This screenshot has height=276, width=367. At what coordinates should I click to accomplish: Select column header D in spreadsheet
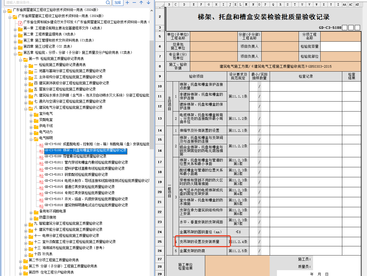click(x=184, y=4)
